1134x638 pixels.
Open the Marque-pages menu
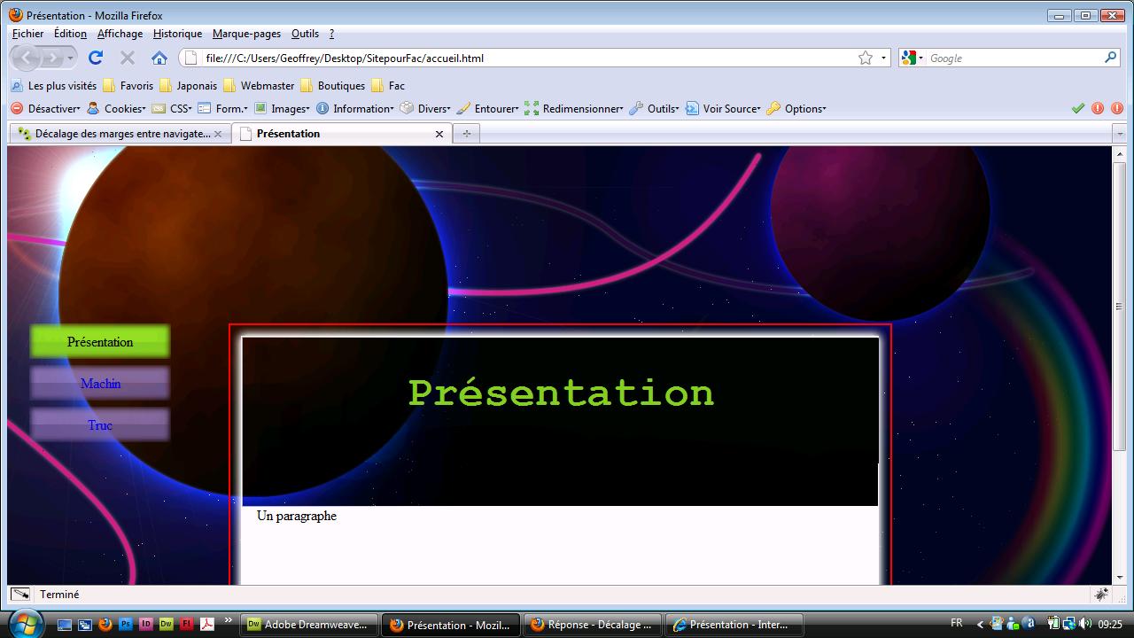[x=246, y=34]
